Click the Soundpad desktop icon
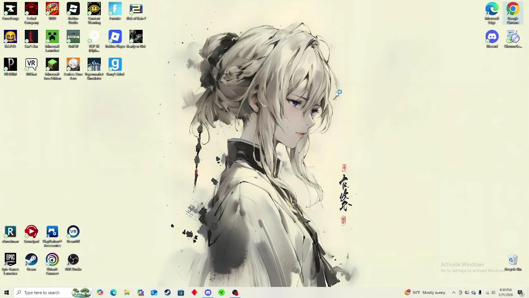The image size is (529, 298). [x=31, y=234]
